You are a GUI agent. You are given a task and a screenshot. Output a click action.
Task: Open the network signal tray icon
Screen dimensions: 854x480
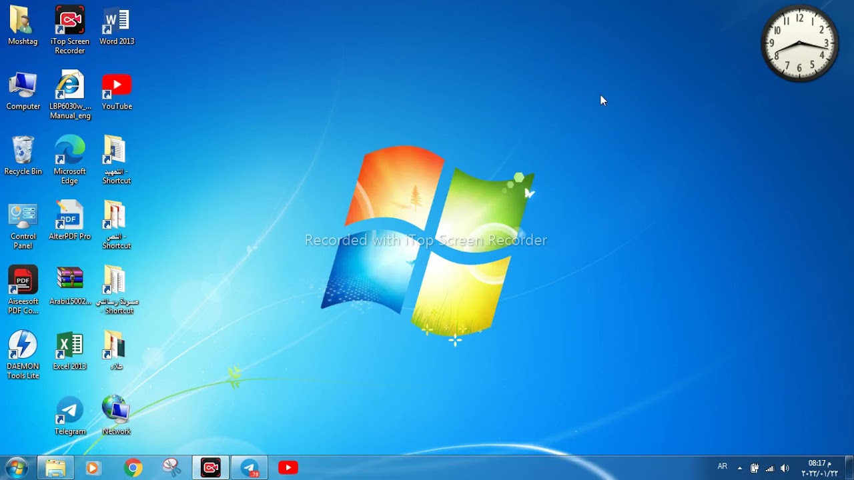pos(770,468)
